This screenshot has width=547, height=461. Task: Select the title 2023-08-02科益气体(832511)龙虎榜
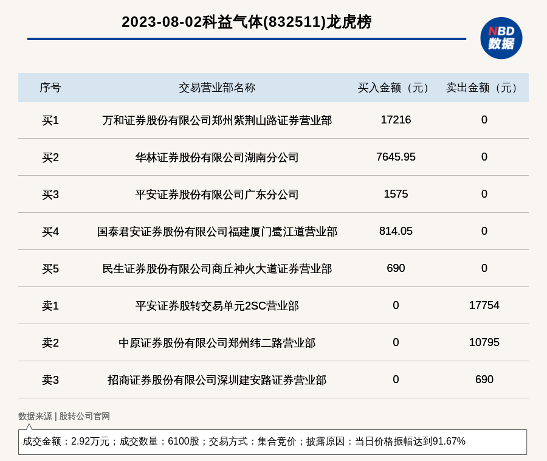(x=247, y=22)
